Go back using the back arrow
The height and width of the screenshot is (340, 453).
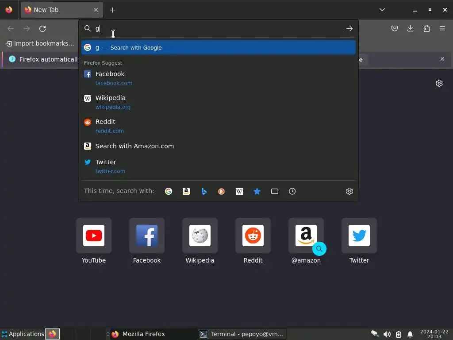(11, 29)
